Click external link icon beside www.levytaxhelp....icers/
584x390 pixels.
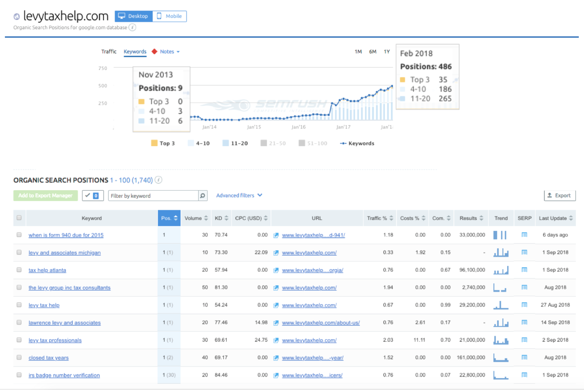click(276, 375)
